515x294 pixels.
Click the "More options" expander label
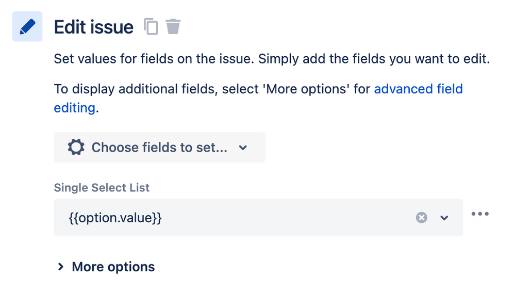(x=113, y=267)
